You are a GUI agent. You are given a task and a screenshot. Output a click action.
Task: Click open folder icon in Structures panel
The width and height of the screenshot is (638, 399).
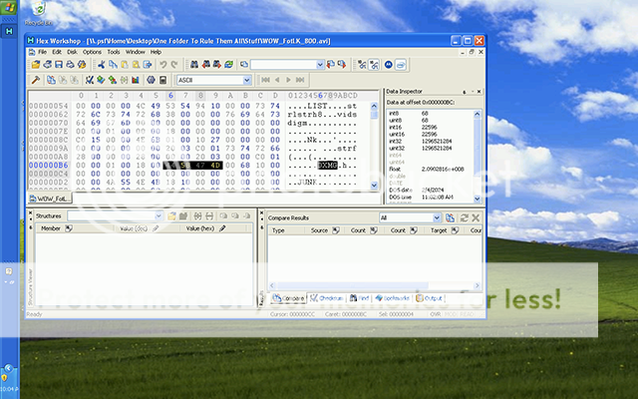[172, 215]
